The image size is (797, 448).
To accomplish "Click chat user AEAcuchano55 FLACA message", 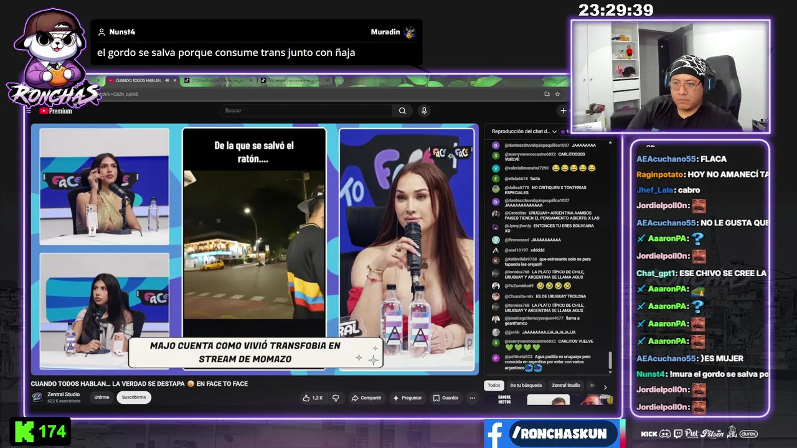I will 681,159.
